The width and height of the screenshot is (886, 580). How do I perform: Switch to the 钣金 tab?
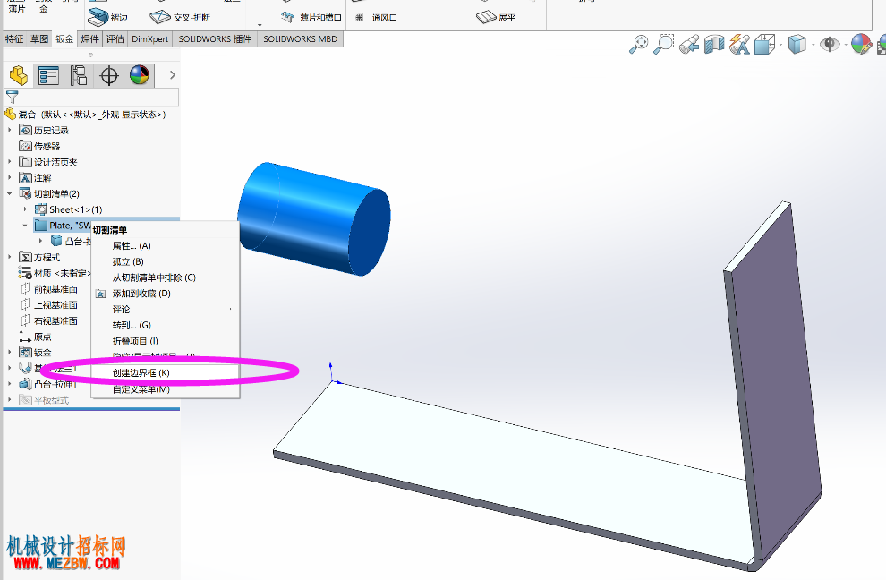click(64, 39)
